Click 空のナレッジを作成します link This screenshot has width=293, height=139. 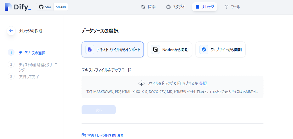(103, 136)
